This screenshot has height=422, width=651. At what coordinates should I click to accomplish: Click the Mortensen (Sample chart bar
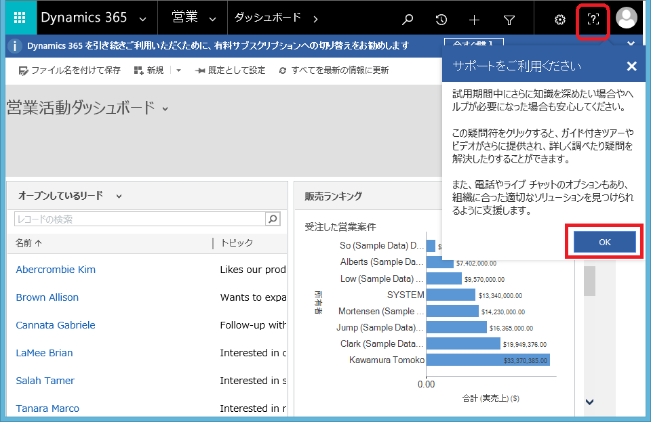click(x=452, y=311)
